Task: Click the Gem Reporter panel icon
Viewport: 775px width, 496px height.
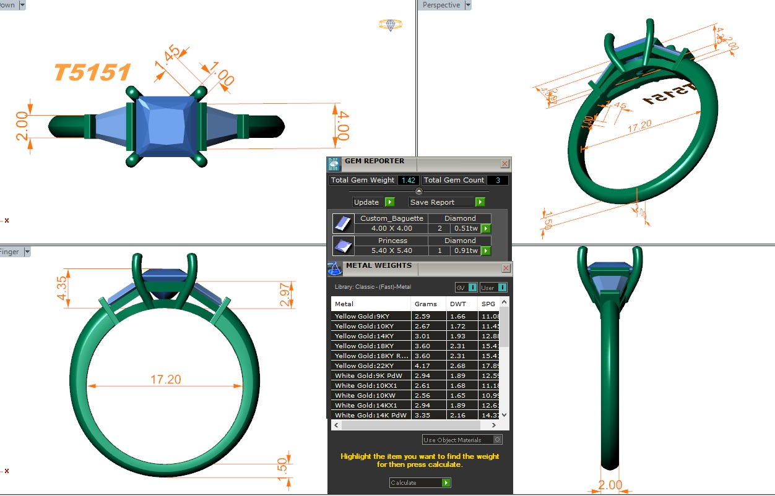Action: pos(334,164)
